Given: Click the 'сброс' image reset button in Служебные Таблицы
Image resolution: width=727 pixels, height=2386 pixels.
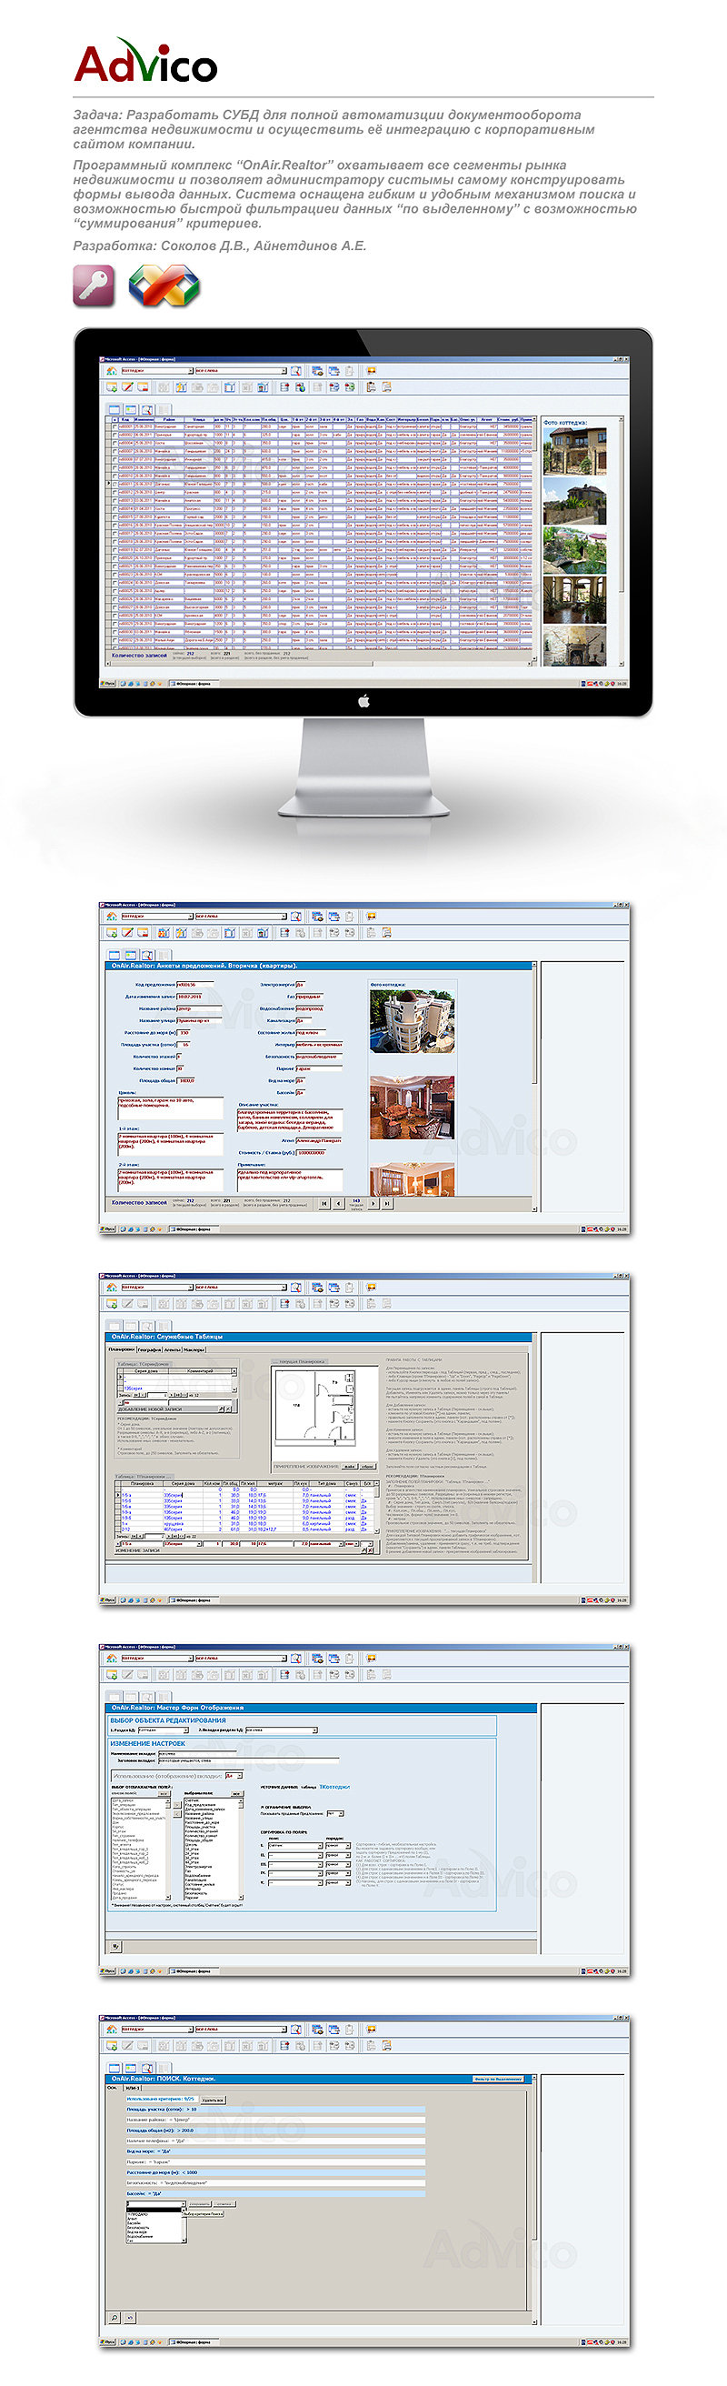Looking at the screenshot, I should pyautogui.click(x=368, y=1466).
